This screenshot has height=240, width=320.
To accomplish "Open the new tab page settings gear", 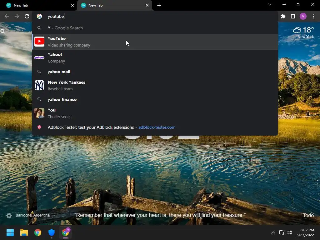I will 9,216.
